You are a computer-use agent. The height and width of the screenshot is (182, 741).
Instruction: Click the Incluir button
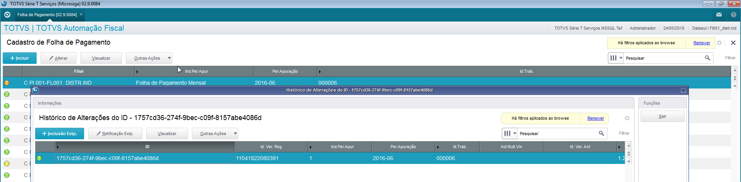[x=20, y=58]
